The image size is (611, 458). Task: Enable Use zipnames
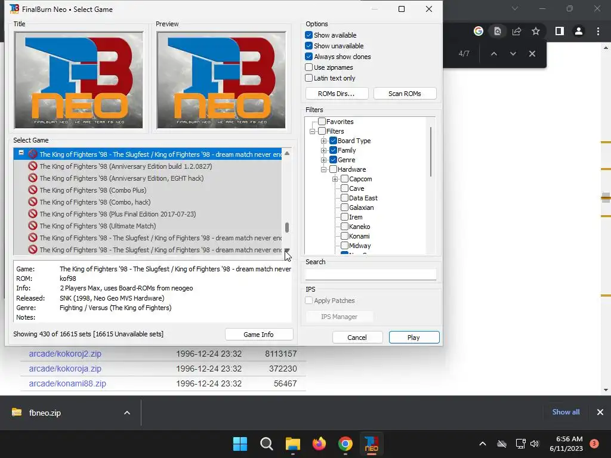308,67
